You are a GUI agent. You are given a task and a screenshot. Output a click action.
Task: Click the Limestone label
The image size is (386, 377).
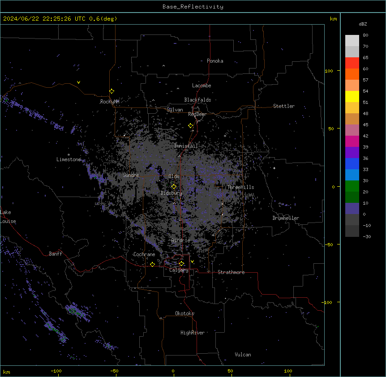69,159
